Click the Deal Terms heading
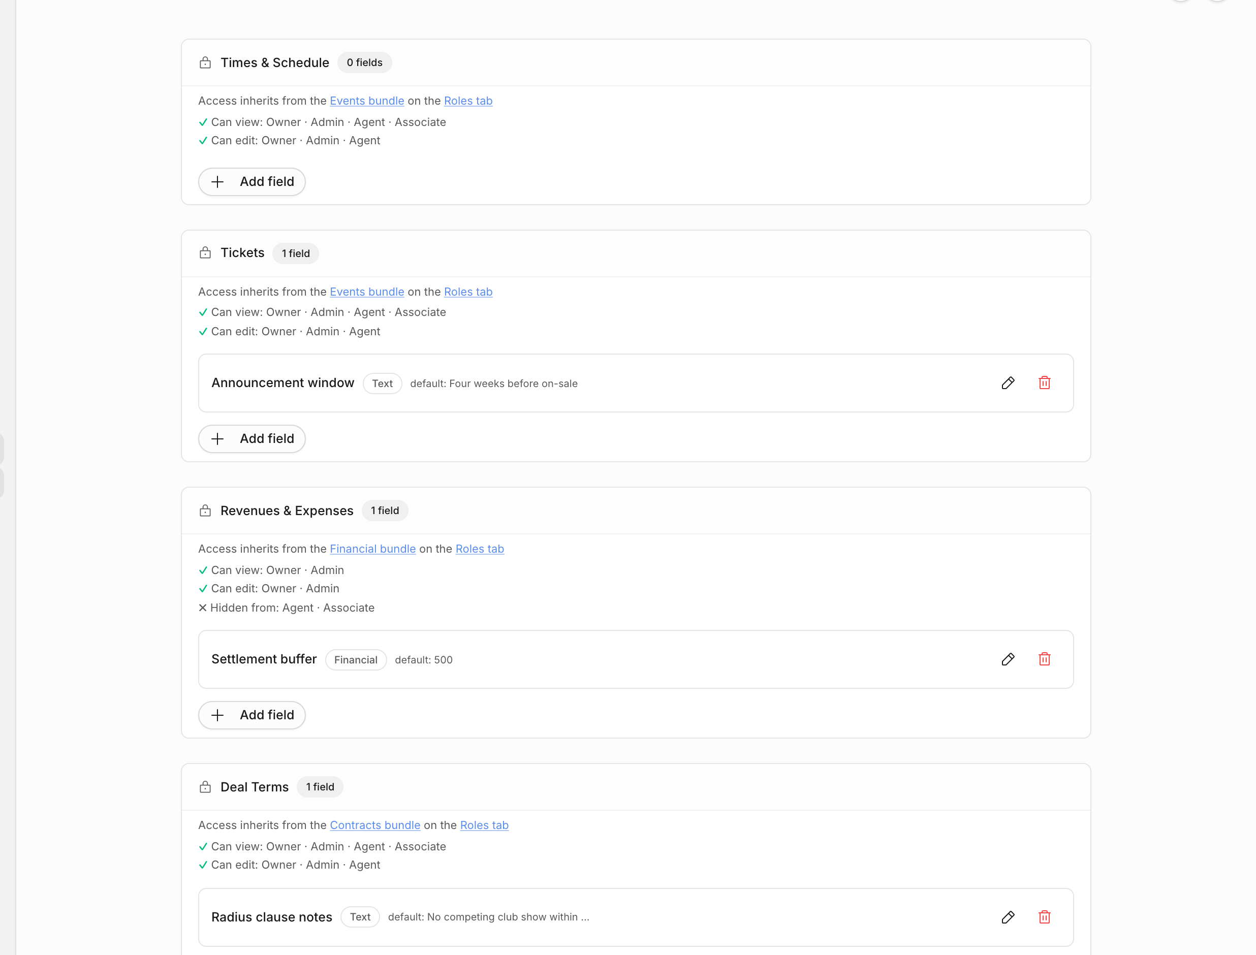 point(254,787)
